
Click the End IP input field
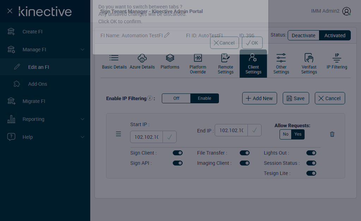231,130
